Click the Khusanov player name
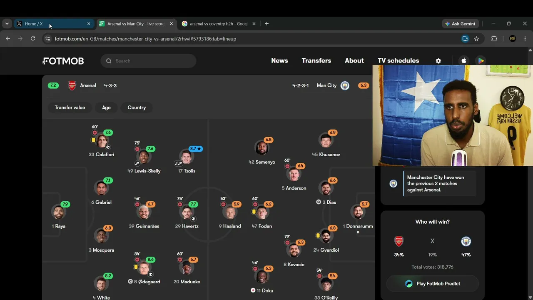Image resolution: width=533 pixels, height=300 pixels. click(x=329, y=155)
